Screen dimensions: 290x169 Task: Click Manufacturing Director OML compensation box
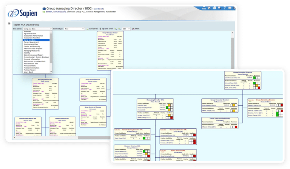(x=28, y=126)
